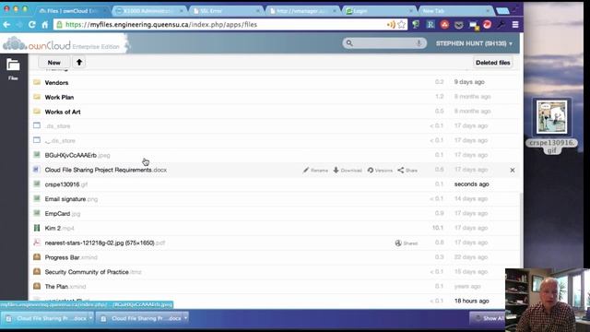Open The Plan.xmind file
The height and width of the screenshot is (332, 590).
click(65, 287)
